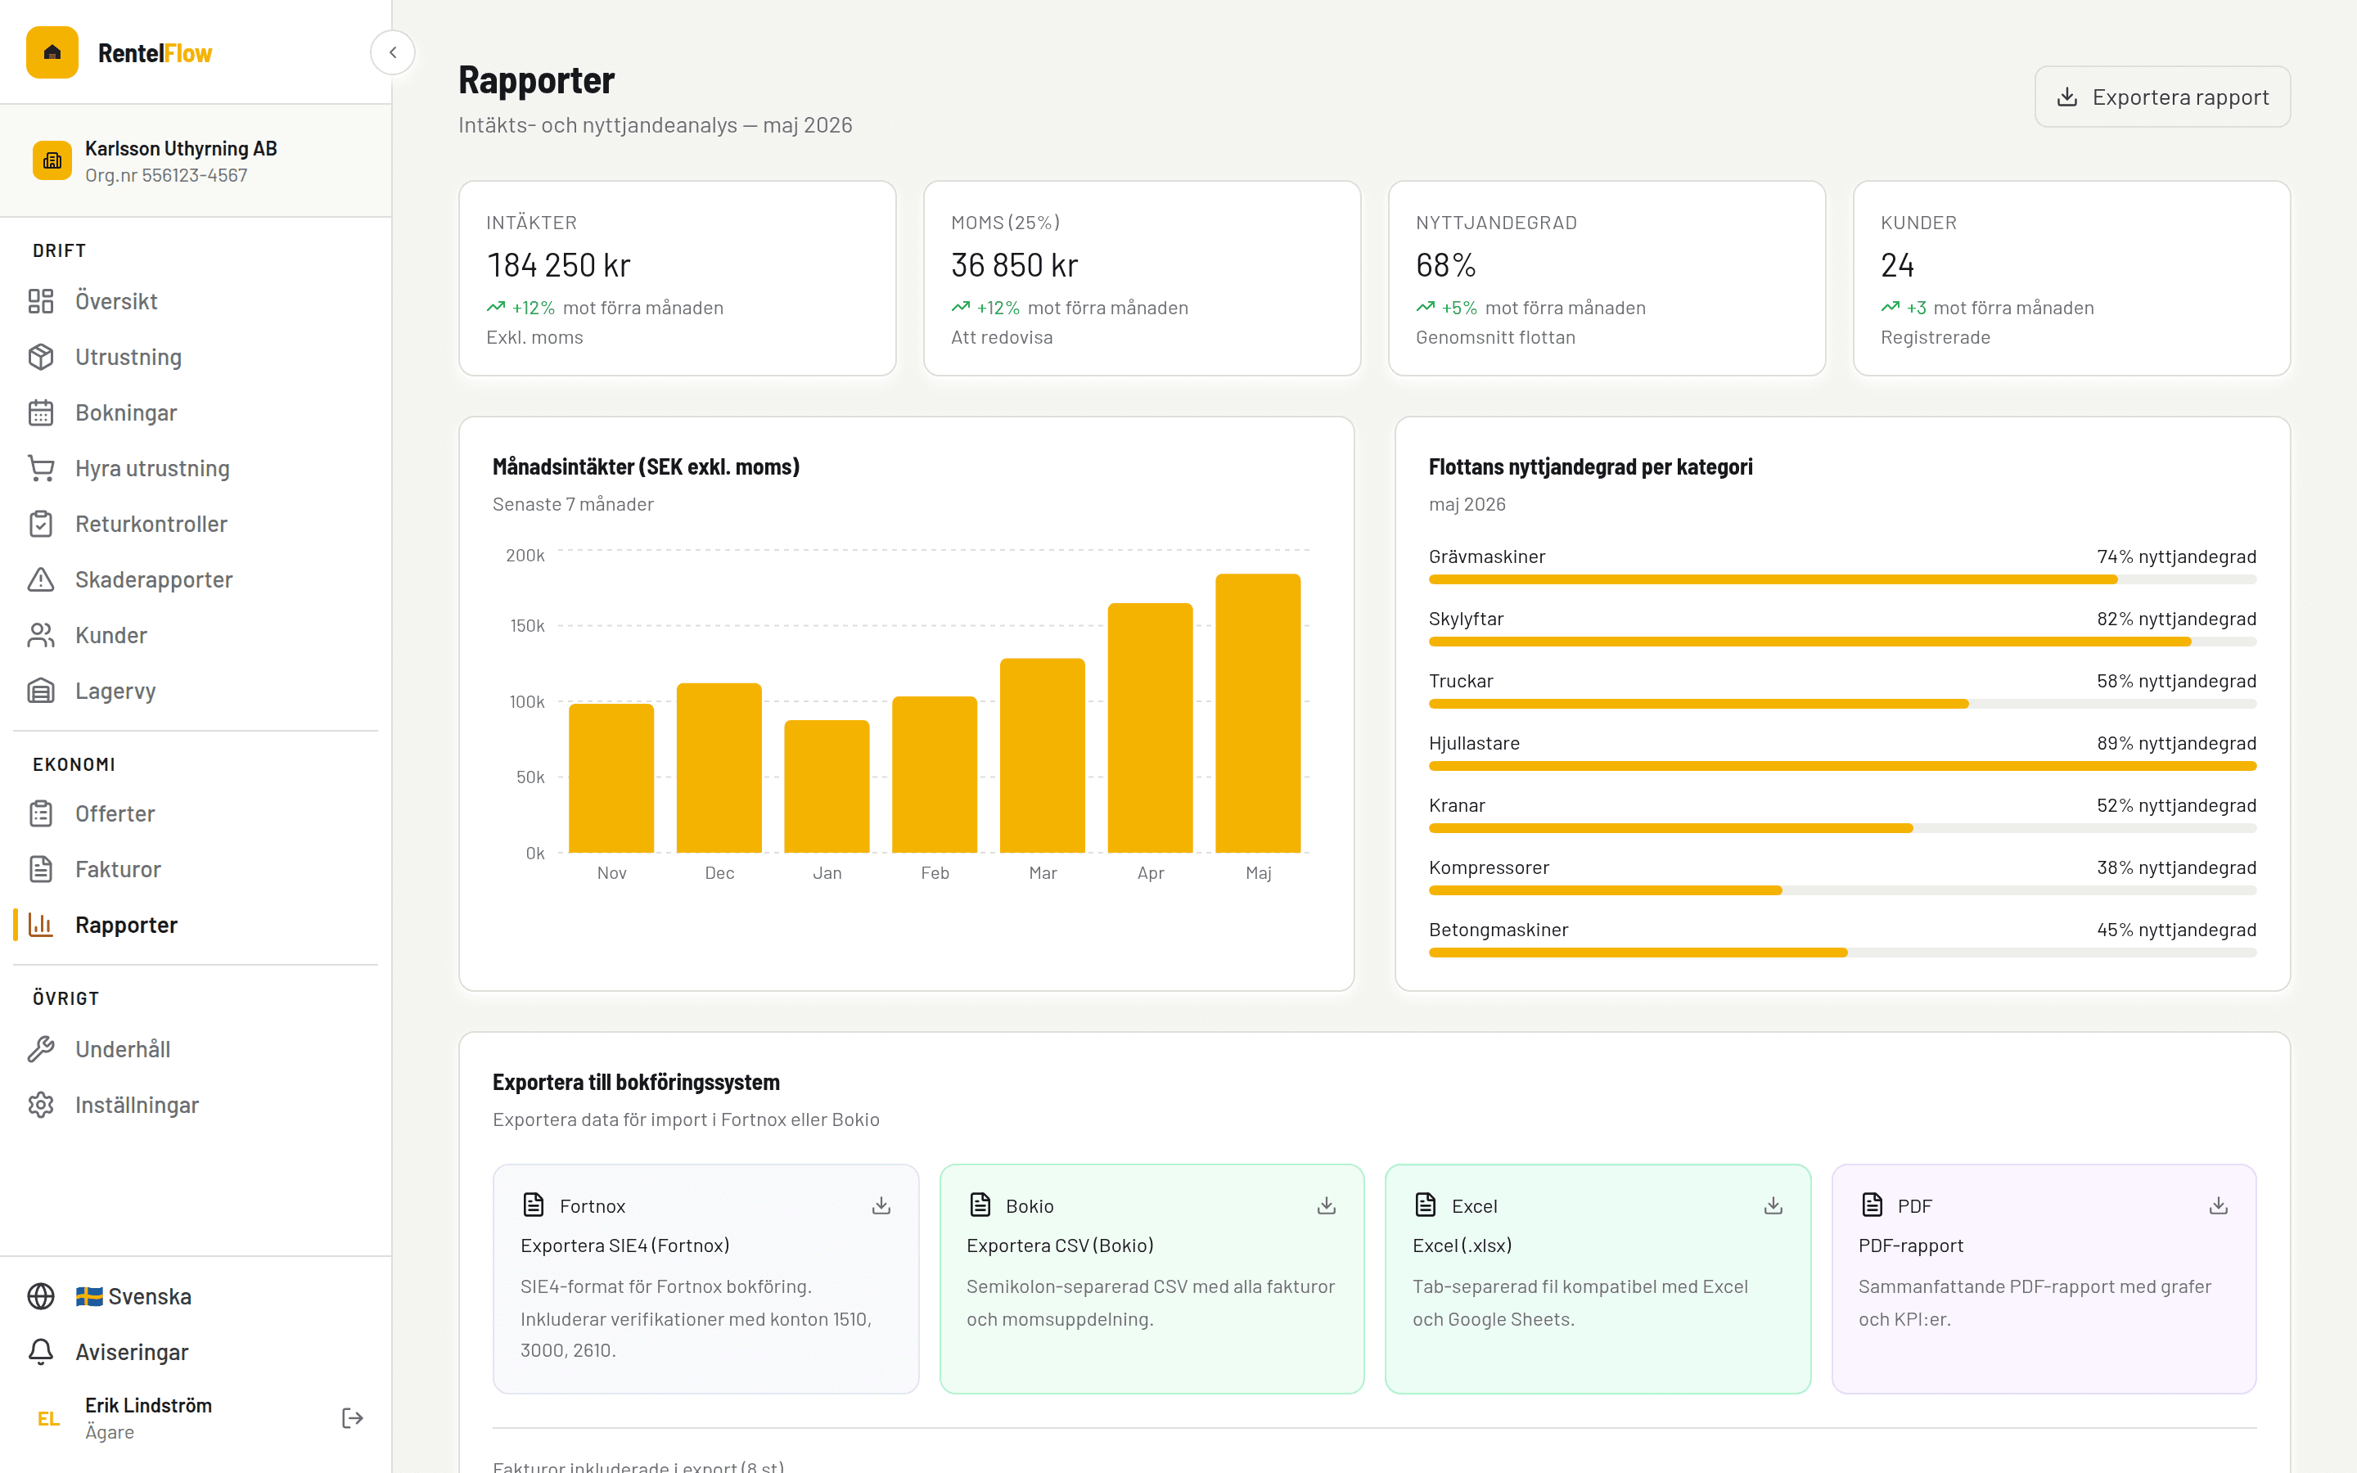Click the Bokio card file icon
The height and width of the screenshot is (1473, 2357).
tap(980, 1204)
